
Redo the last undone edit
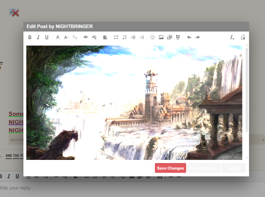[x=197, y=38]
